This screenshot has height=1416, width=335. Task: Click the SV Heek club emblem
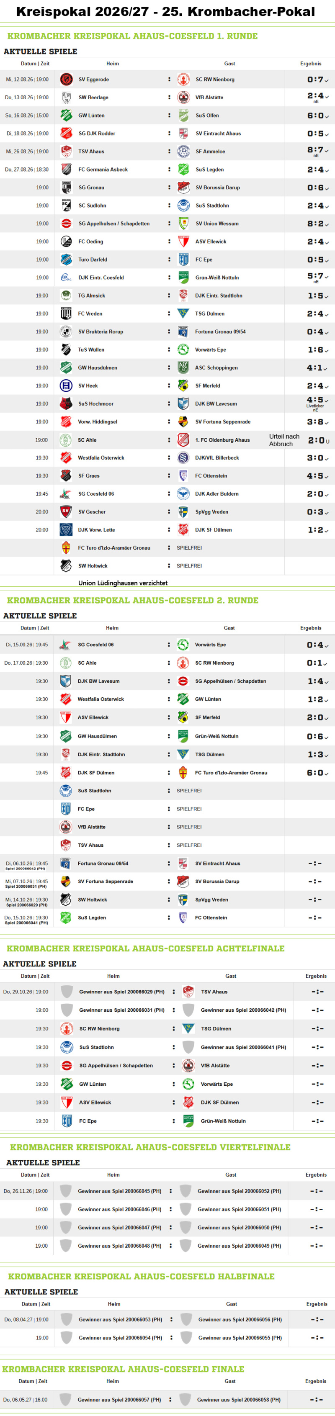tap(66, 385)
